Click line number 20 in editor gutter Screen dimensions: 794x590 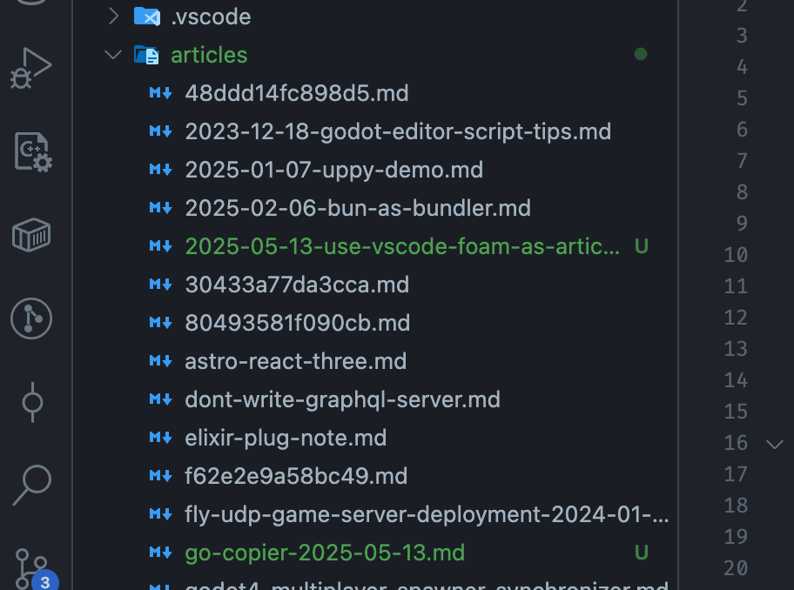pos(736,567)
